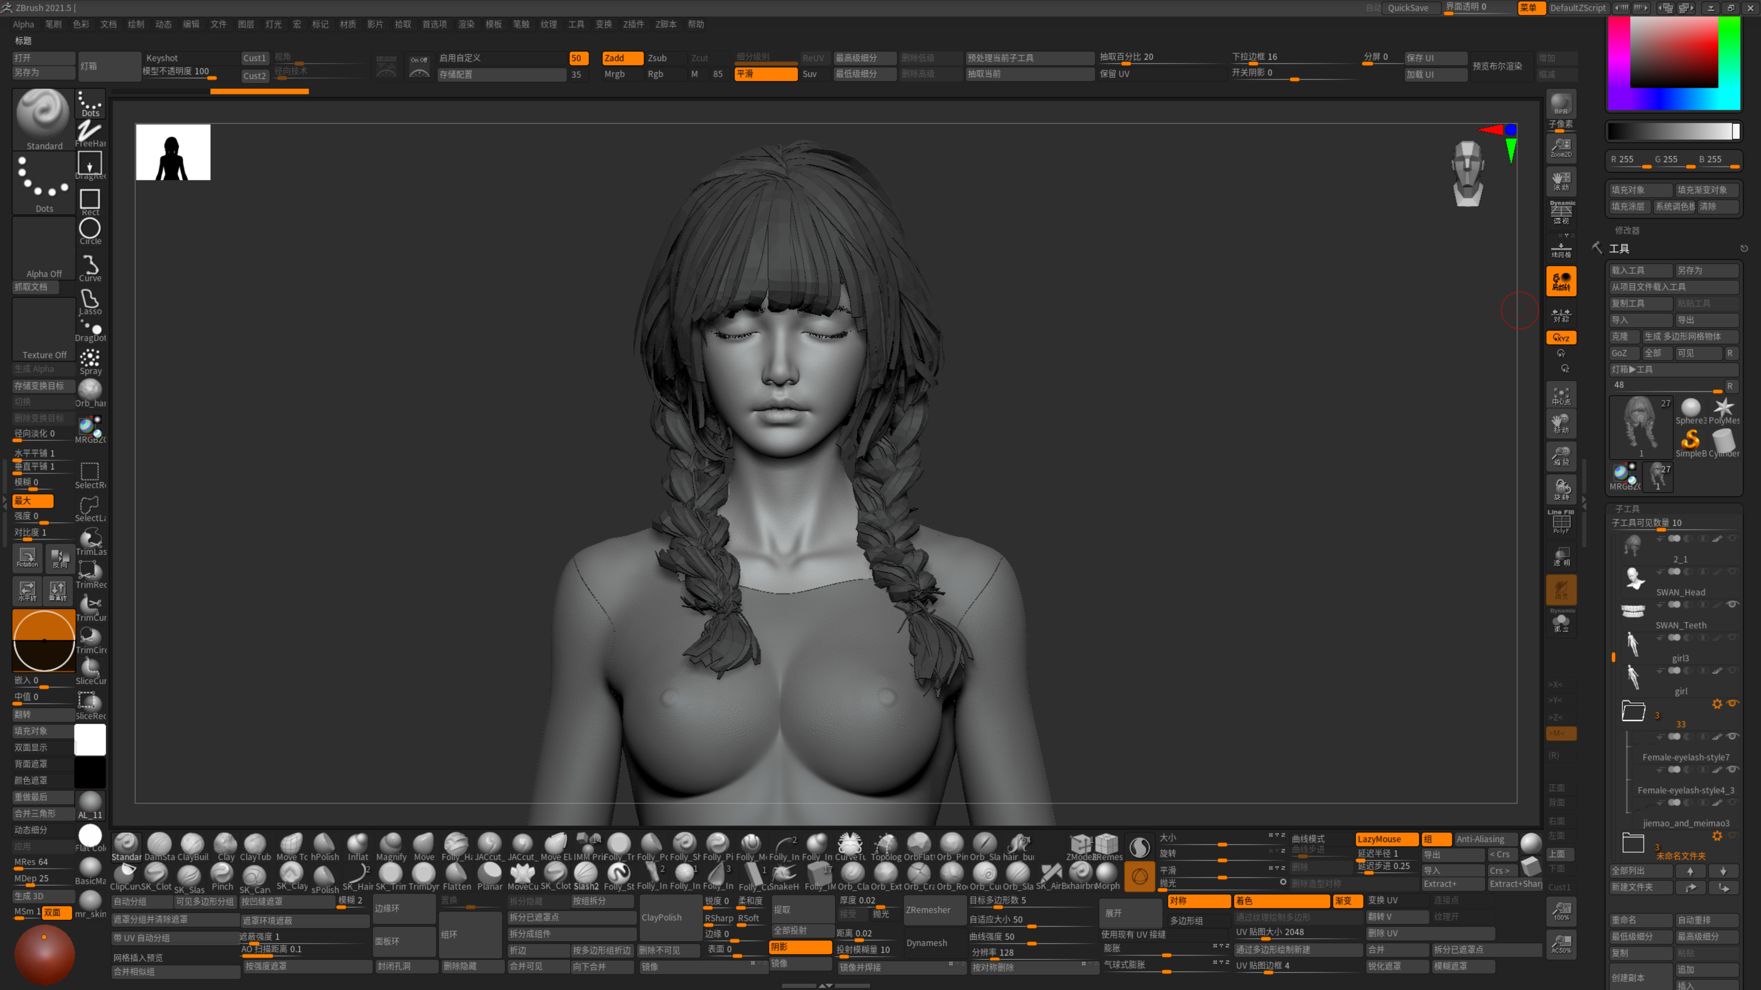The height and width of the screenshot is (990, 1761).
Task: Open the 渲染 render menu
Action: 466,24
